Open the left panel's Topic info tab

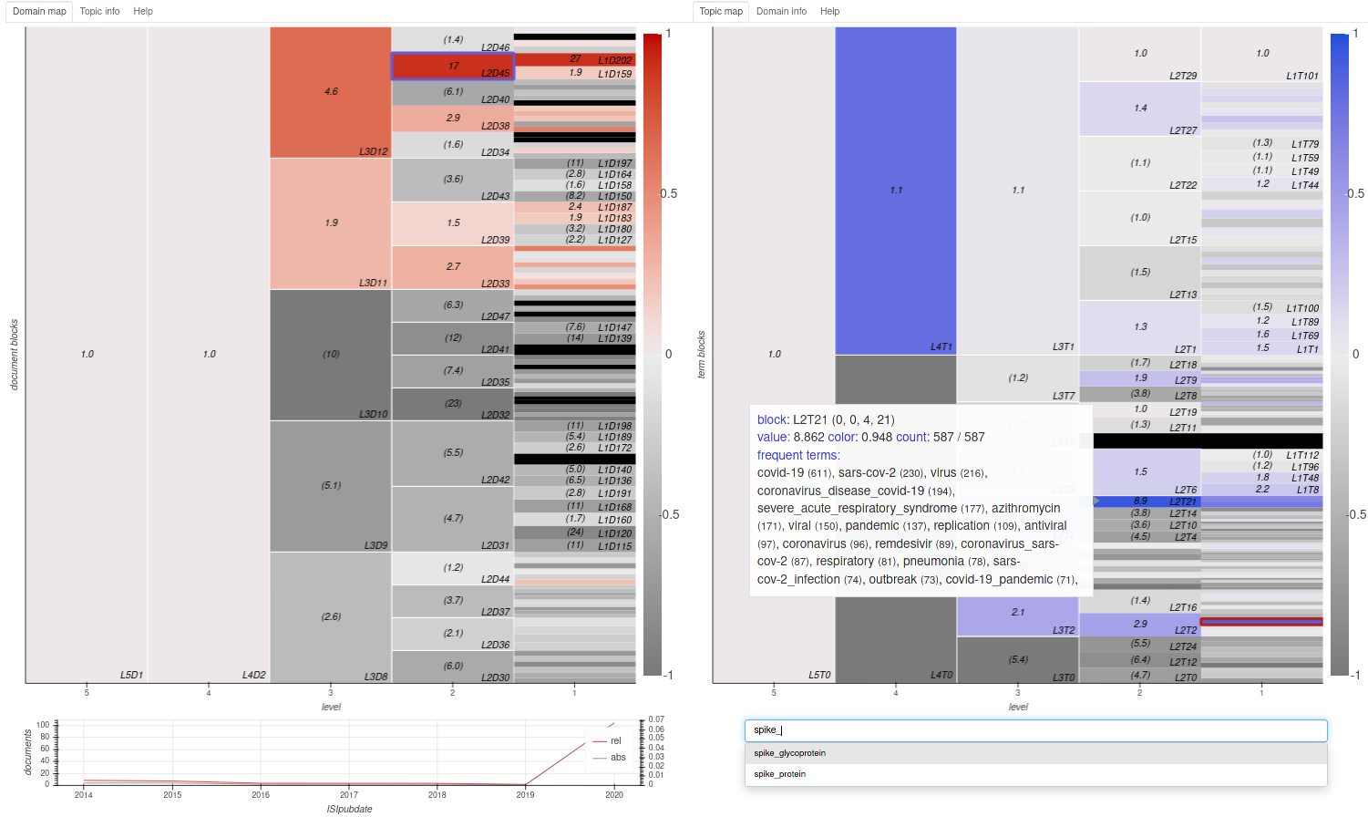click(99, 11)
